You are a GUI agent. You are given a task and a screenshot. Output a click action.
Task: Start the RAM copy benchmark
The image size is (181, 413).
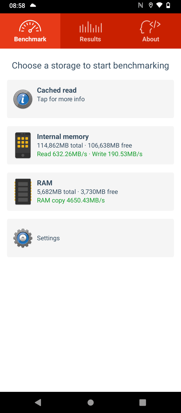[x=90, y=192]
